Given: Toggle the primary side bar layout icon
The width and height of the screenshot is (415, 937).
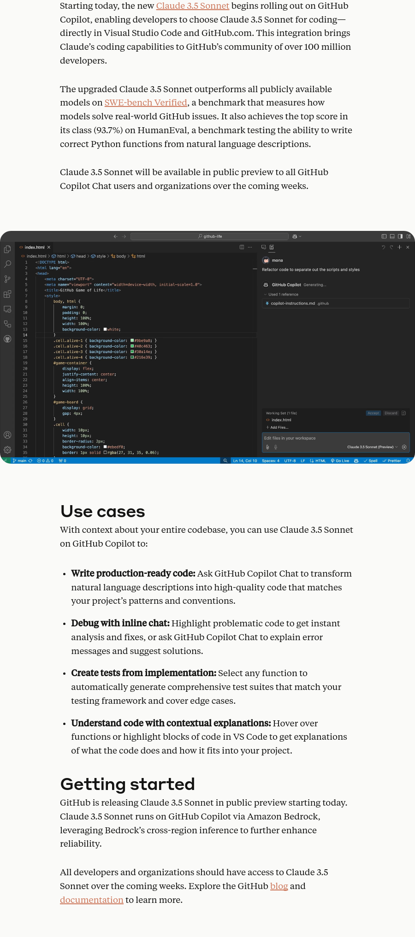Looking at the screenshot, I should (384, 236).
